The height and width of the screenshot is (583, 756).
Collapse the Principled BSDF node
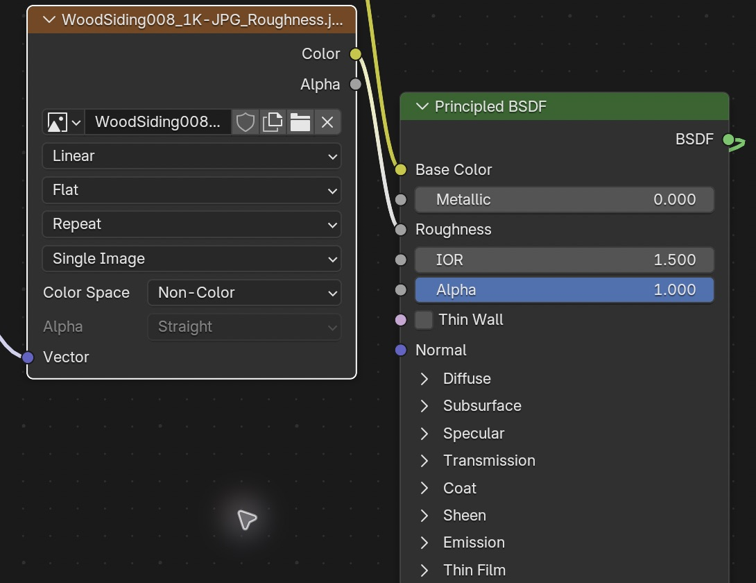422,106
